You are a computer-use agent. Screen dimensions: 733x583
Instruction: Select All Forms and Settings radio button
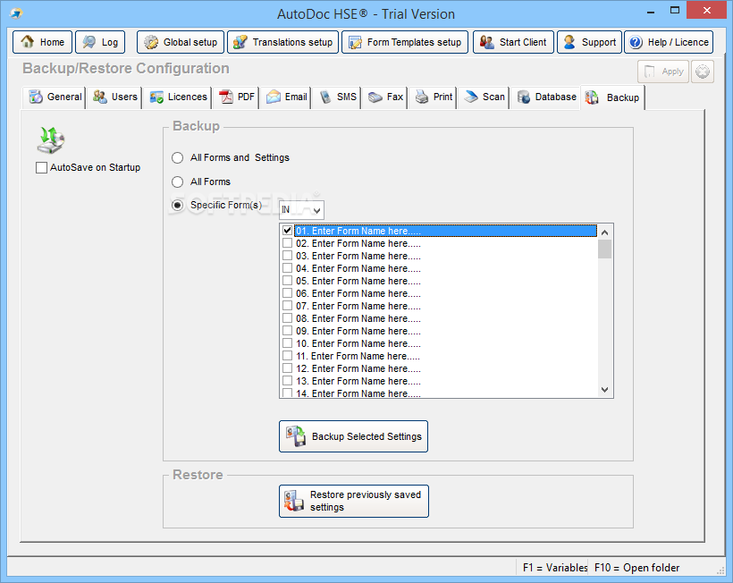click(x=177, y=158)
